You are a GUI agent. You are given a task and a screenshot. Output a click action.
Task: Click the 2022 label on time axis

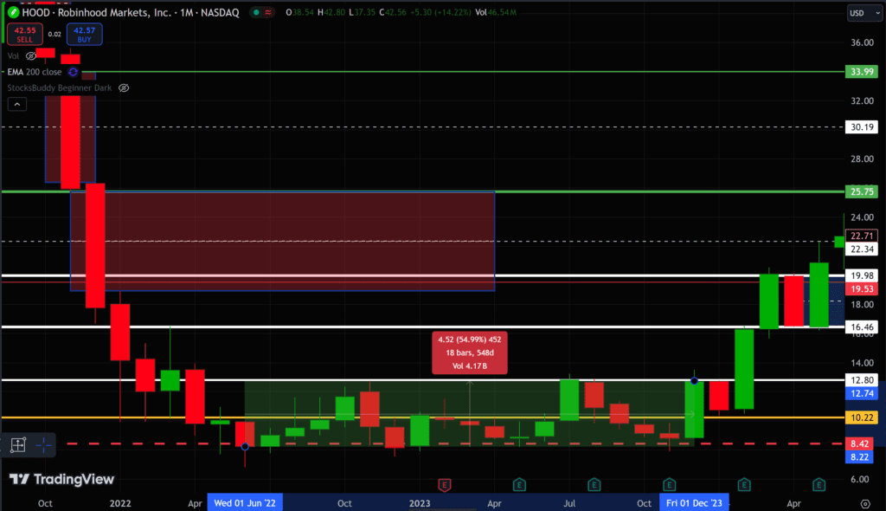pyautogui.click(x=120, y=503)
